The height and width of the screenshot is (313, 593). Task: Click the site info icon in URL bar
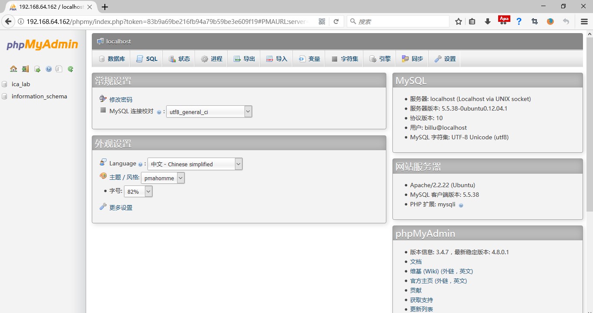coord(21,21)
